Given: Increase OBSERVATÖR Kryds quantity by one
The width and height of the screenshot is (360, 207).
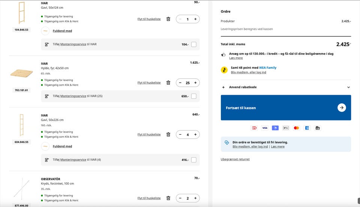Looking at the screenshot, I should coord(195,198).
